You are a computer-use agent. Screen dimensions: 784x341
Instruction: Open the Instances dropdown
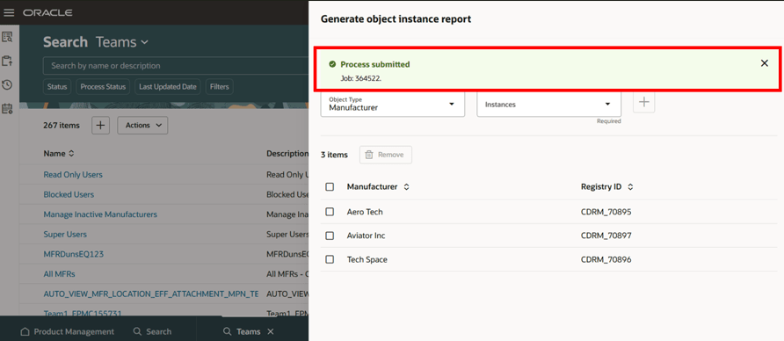[x=549, y=104]
